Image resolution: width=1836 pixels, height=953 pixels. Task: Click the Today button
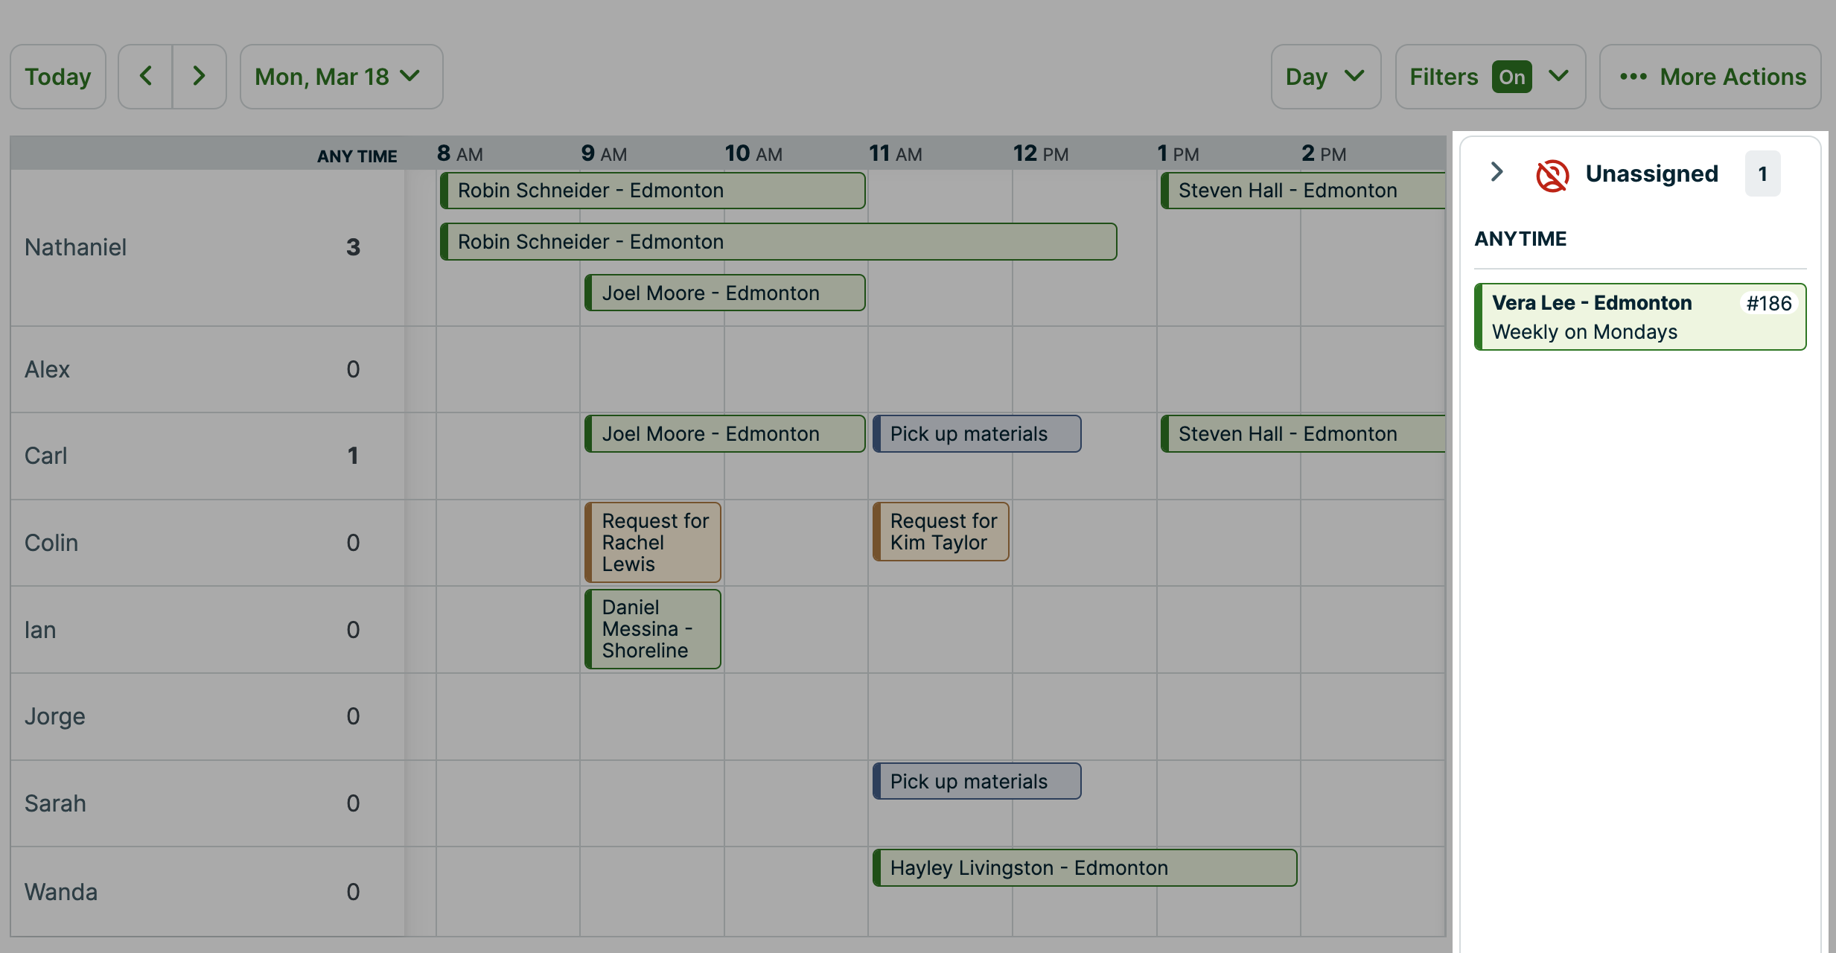coord(58,77)
